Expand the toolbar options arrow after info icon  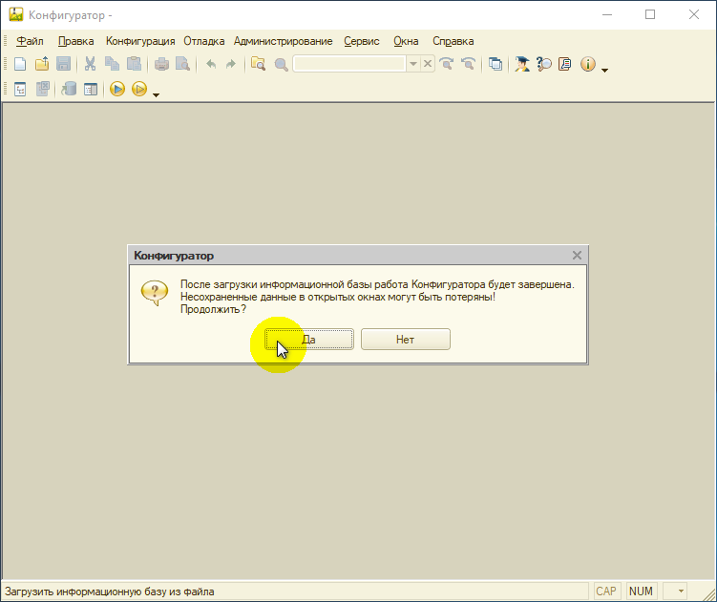604,70
